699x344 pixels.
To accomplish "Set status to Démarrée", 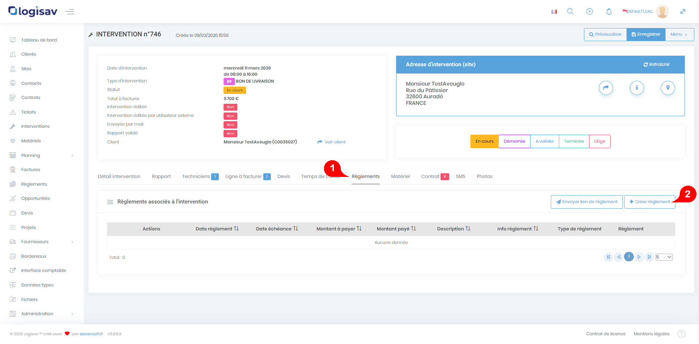I will click(x=514, y=141).
